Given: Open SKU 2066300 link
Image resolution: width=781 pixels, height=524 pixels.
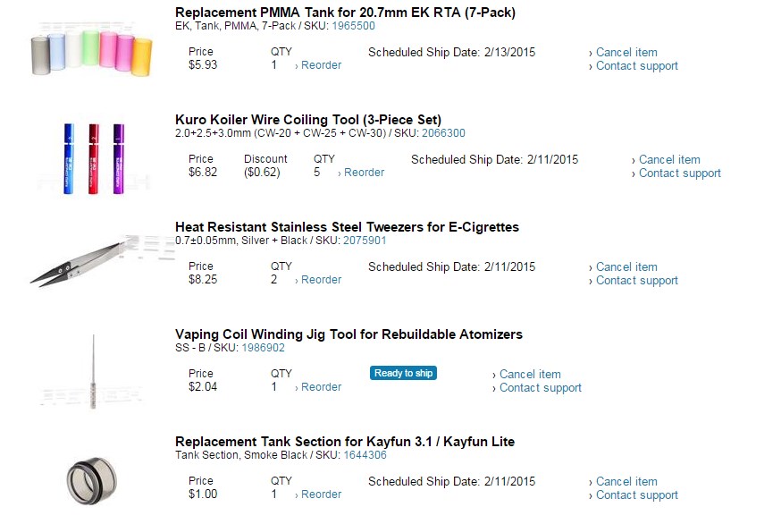Looking at the screenshot, I should pos(443,133).
